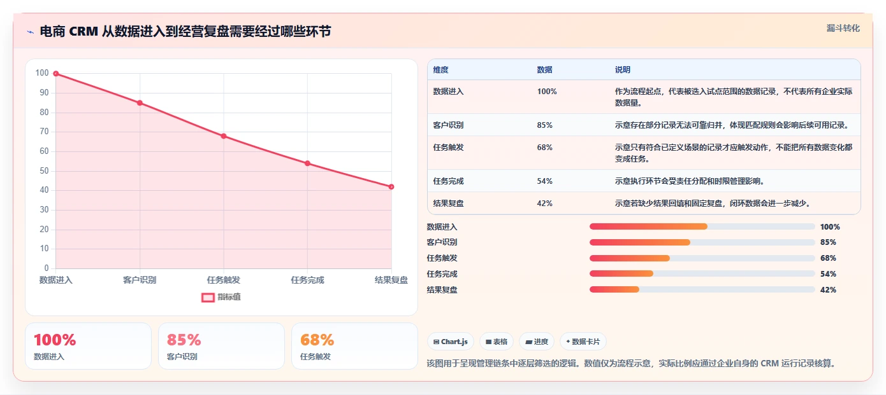Click the 100% label beside the progress bar
This screenshot has width=886, height=395.
click(x=830, y=227)
